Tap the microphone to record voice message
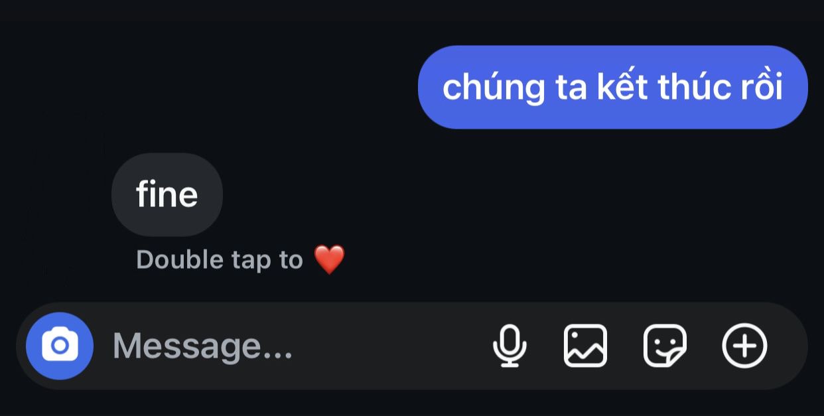The height and width of the screenshot is (416, 824). coord(510,346)
